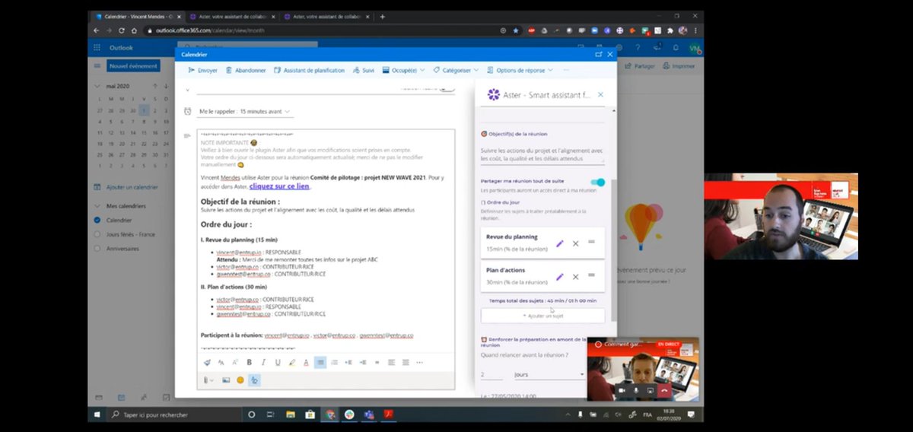Open the Windows Start menu
Image resolution: width=913 pixels, height=432 pixels.
[x=97, y=415]
